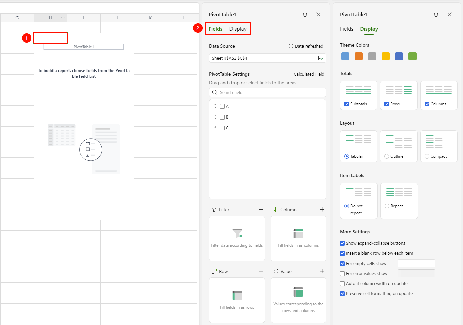
Task: Close the panel showing the field list
Action: coord(318,14)
